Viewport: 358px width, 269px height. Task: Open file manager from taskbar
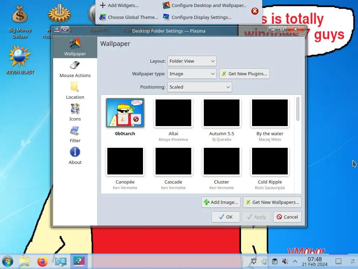[x=24, y=261]
